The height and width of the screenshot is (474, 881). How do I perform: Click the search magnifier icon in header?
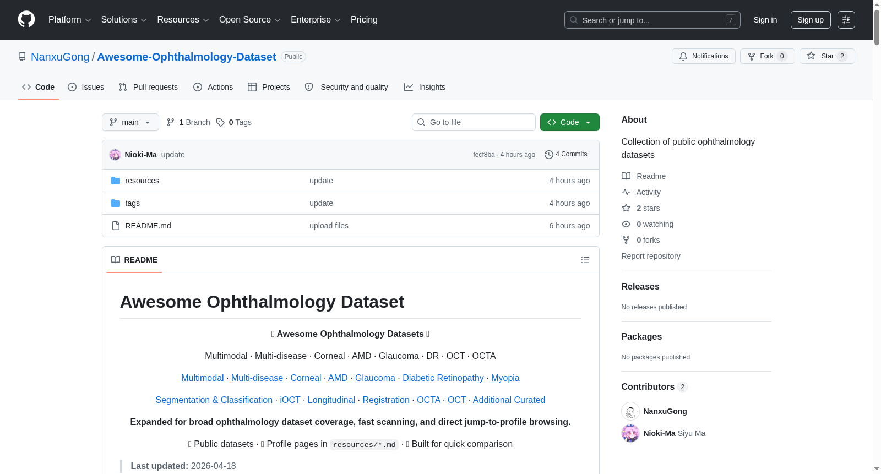point(574,20)
